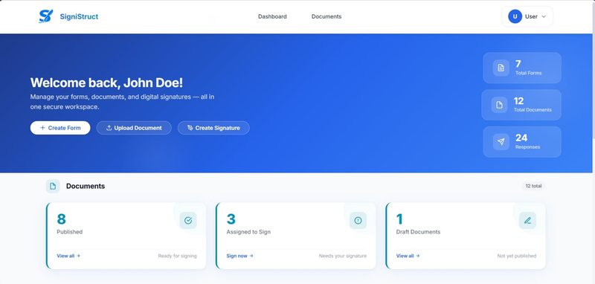Click the 12 Total Documents count
This screenshot has width=595, height=284.
[x=518, y=101]
